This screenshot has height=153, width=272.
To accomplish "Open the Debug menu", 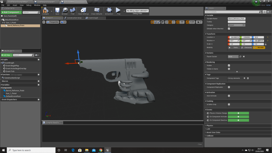I will pyautogui.click(x=29, y=5).
